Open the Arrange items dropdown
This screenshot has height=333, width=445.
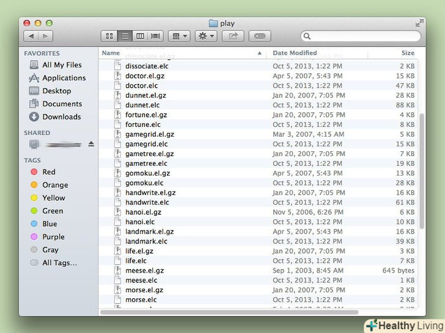178,37
